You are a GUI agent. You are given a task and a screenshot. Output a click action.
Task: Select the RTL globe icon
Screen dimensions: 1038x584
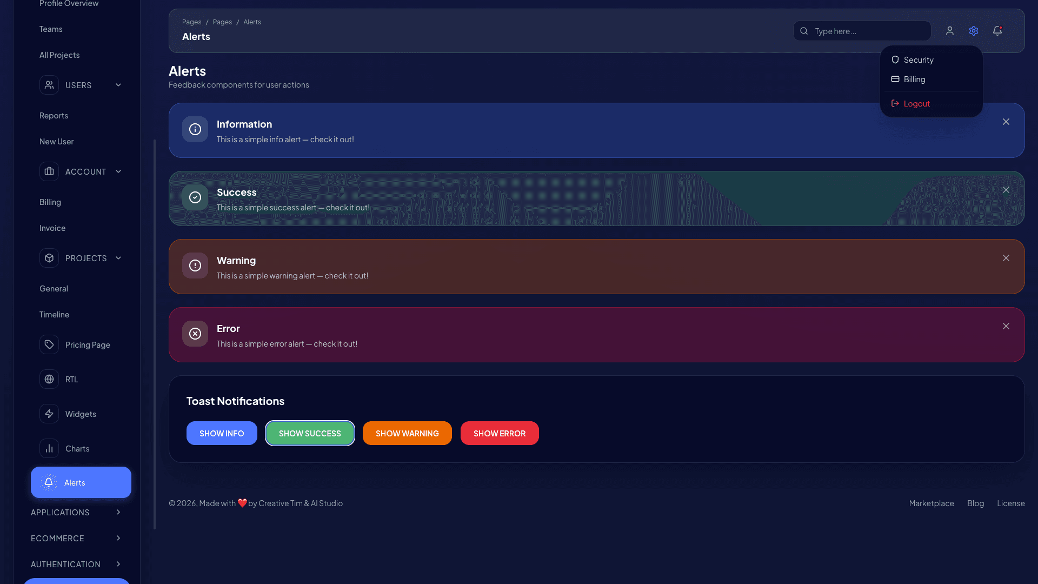(x=49, y=379)
